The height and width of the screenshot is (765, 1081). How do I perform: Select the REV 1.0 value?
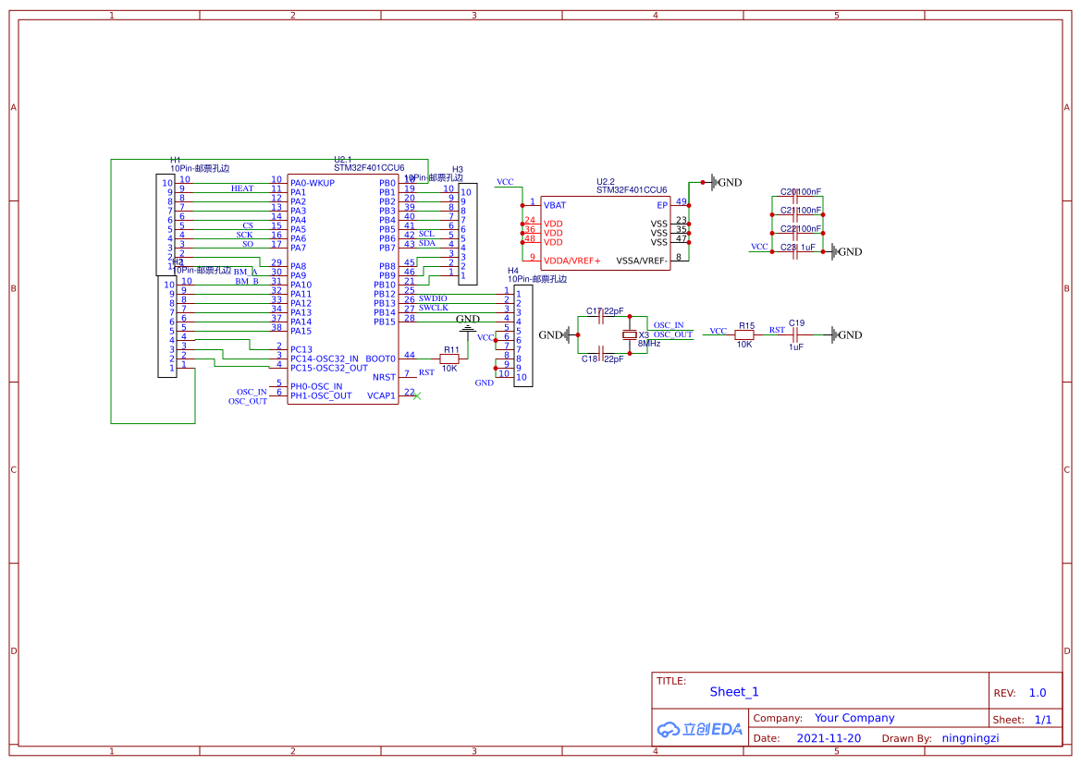click(1038, 693)
